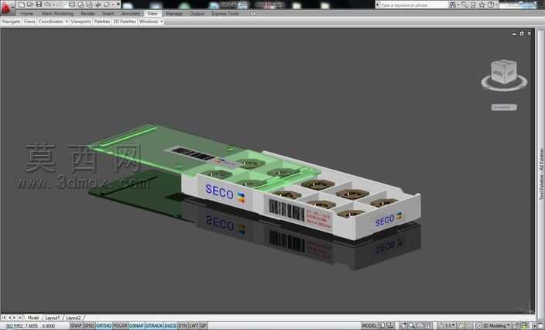Open the Mesh Modeling ribbon tab

[x=57, y=14]
